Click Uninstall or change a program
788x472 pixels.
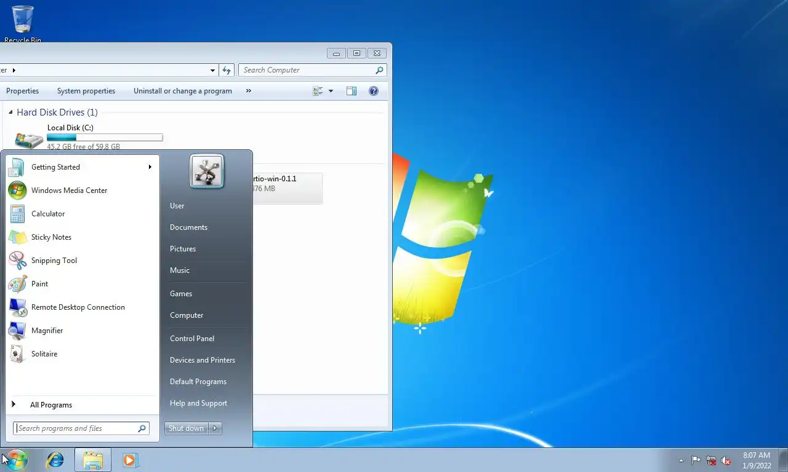[183, 91]
